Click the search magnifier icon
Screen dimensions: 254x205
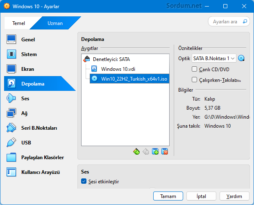click(245, 21)
